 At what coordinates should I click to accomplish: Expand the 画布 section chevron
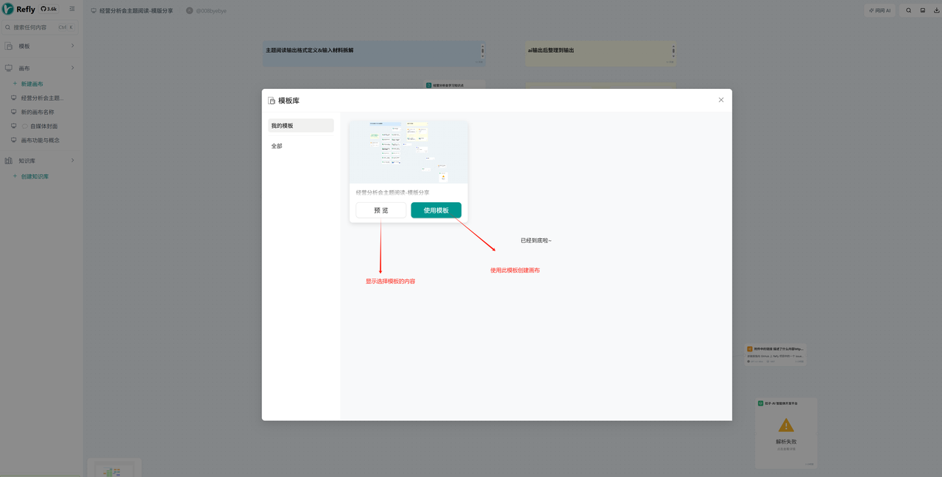72,68
